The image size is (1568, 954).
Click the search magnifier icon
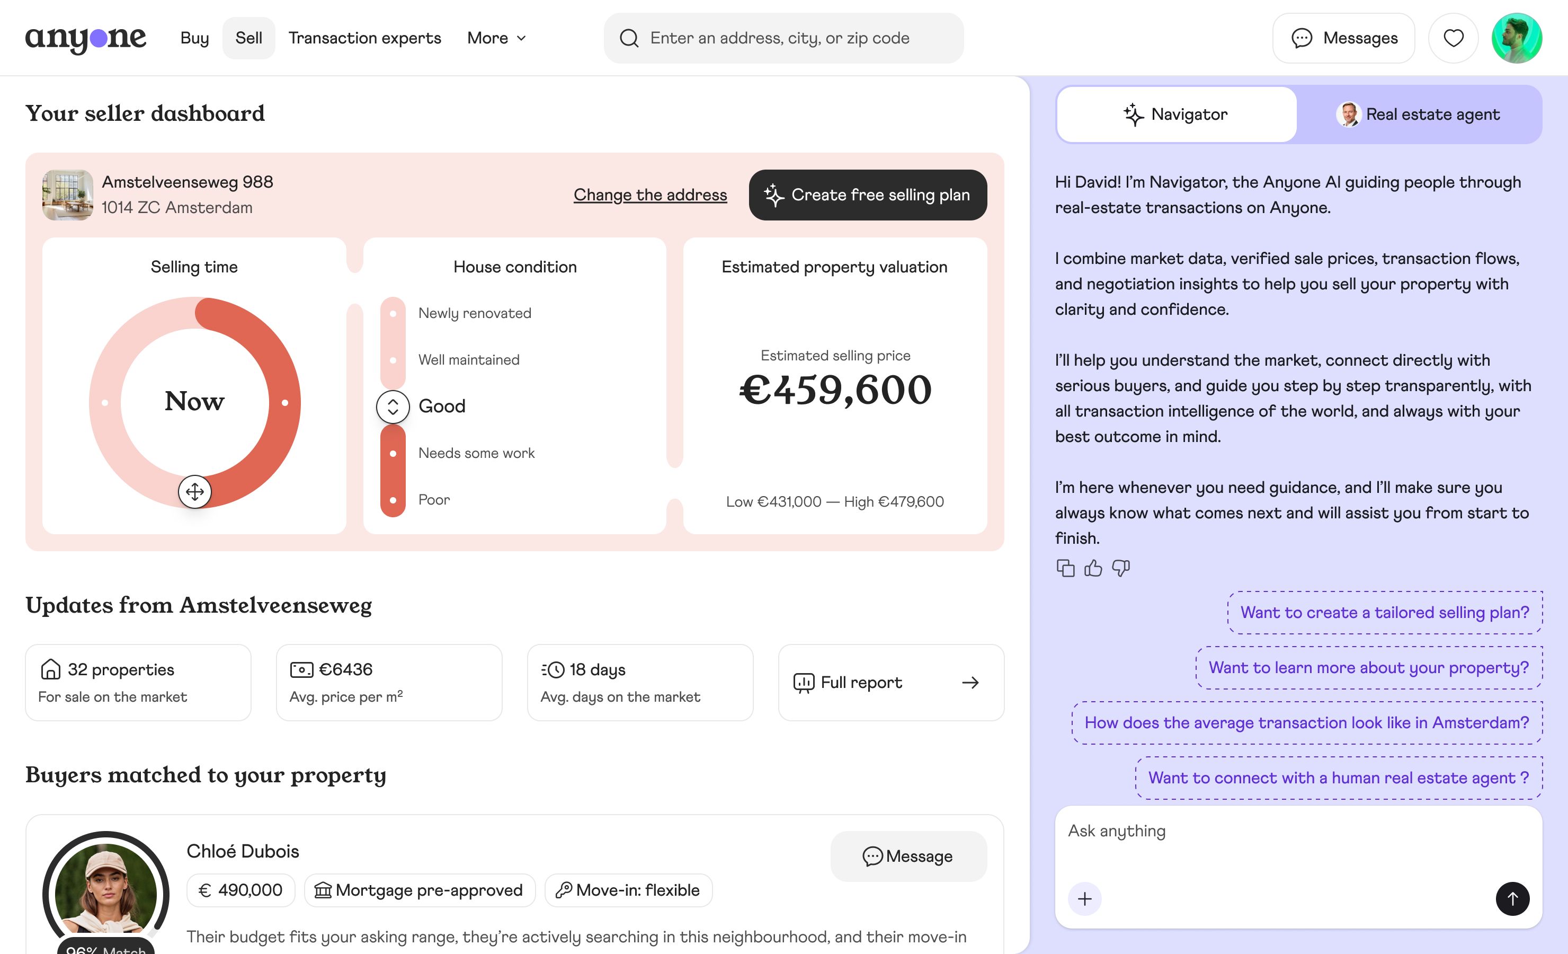coord(629,38)
